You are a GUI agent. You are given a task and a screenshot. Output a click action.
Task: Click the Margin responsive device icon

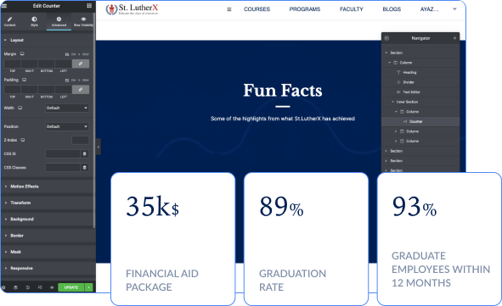pos(22,54)
